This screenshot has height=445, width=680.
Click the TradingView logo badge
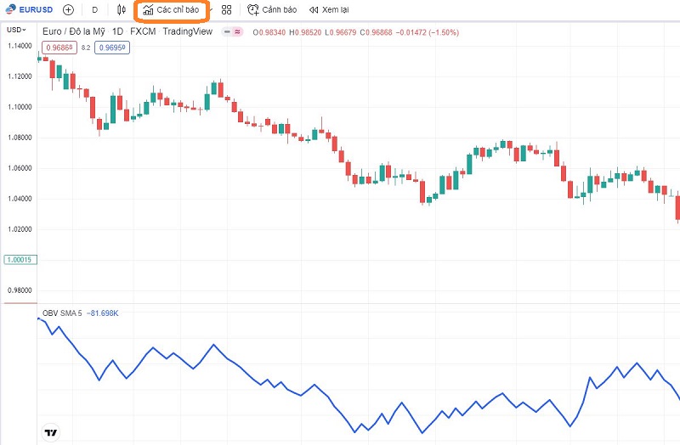point(51,432)
